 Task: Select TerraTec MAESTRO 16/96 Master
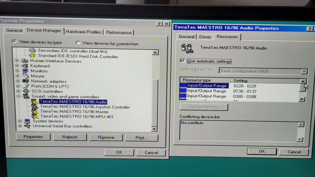click(74, 112)
